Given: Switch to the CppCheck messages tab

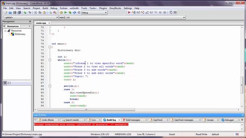Looking at the screenshot, I should point(184,120).
